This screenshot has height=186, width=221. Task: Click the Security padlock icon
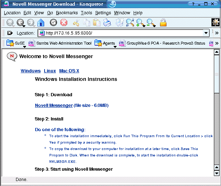(163, 23)
